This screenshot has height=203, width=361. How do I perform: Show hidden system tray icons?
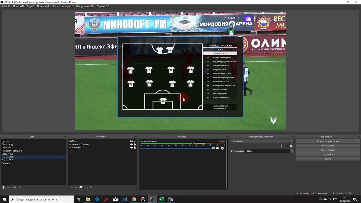click(320, 199)
